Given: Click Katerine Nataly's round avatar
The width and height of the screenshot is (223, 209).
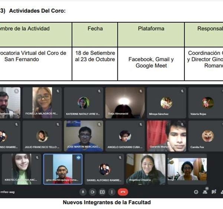Looking at the screenshot, I should tap(84, 103).
